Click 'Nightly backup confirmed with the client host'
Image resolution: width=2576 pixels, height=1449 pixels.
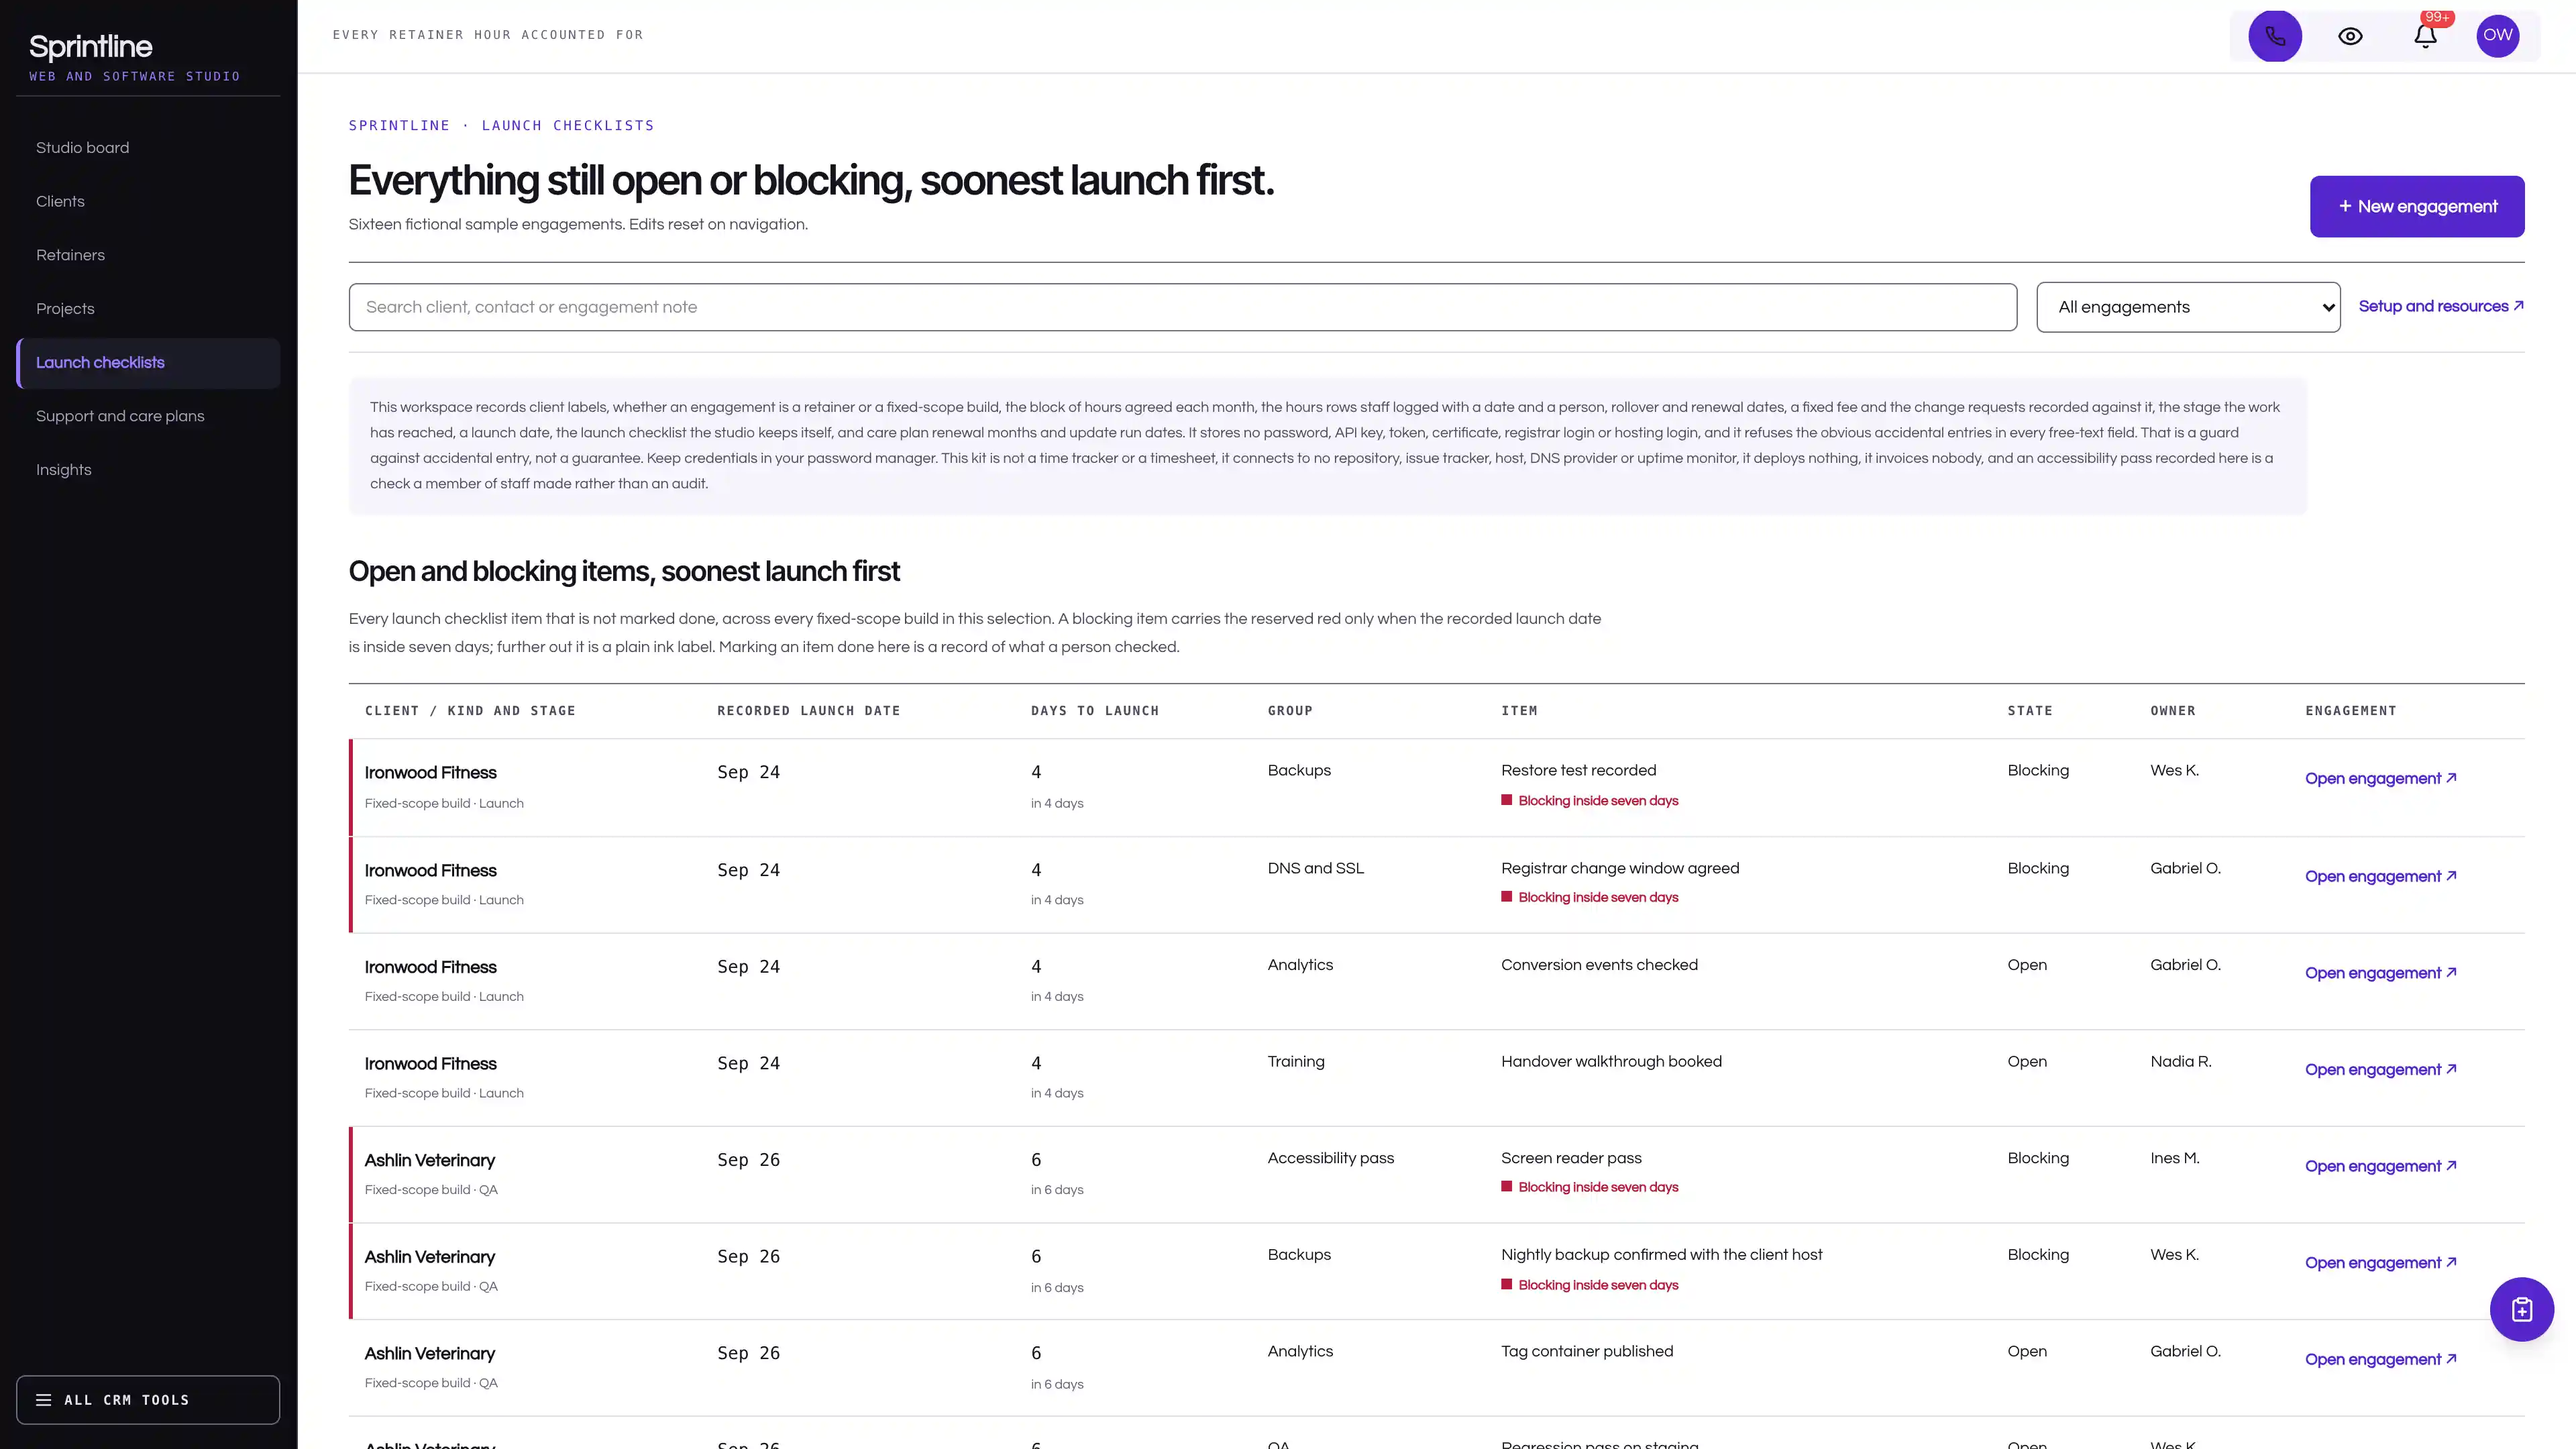(x=1661, y=1255)
